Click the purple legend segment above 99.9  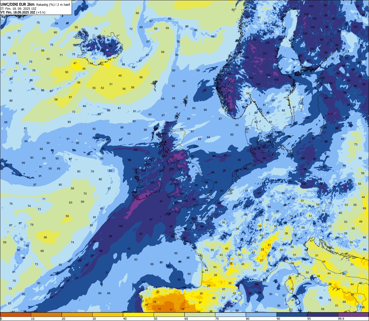(x=353, y=314)
